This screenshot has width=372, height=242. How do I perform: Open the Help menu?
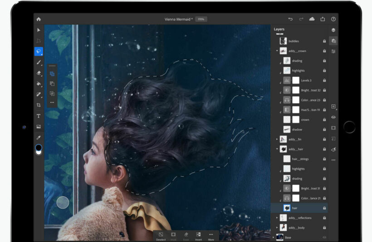[x=333, y=19]
